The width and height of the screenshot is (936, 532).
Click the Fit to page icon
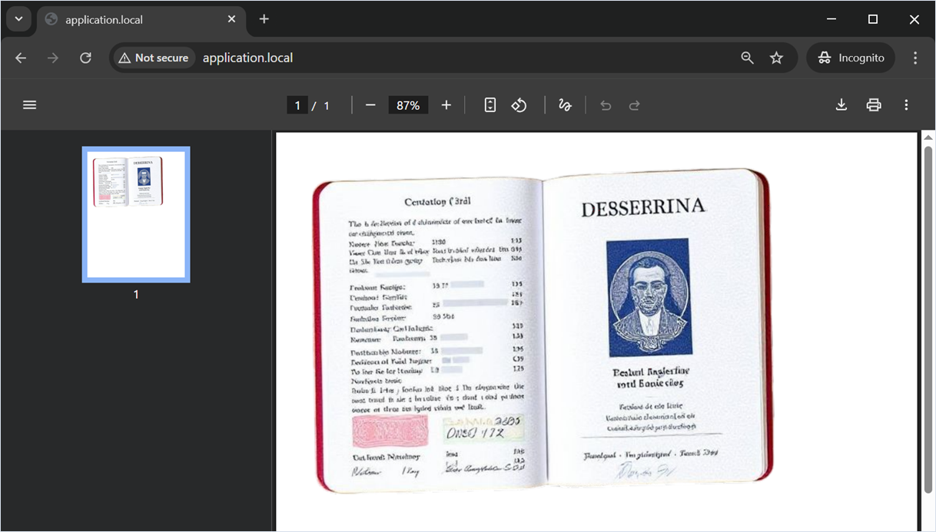490,105
